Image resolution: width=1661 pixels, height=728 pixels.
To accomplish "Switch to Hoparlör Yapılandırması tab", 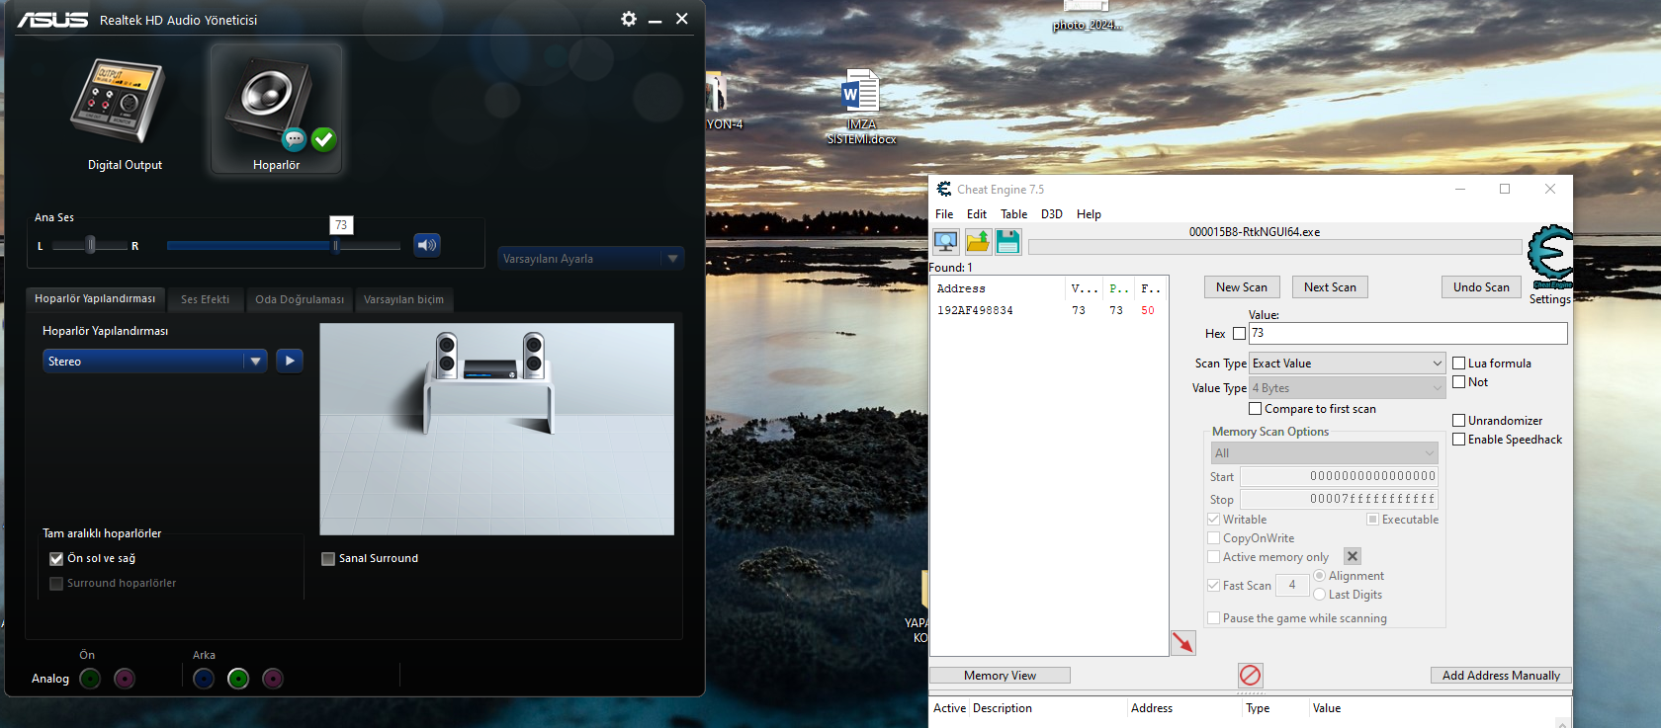I will point(95,298).
